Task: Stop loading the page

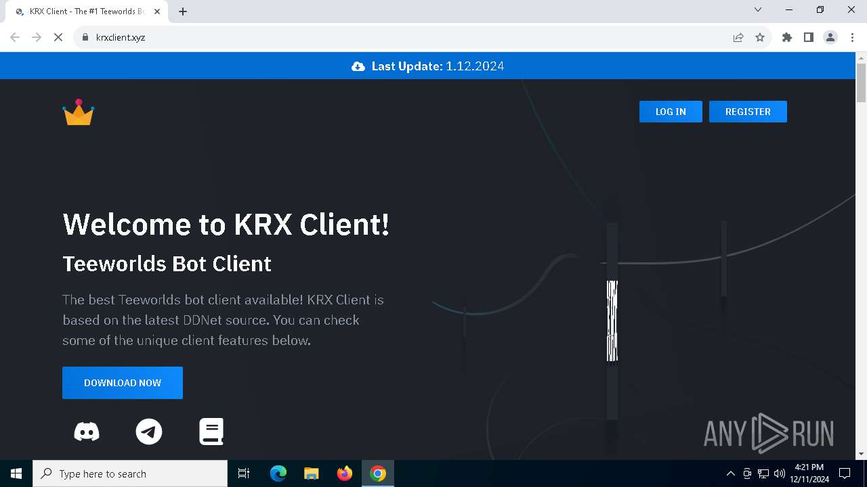Action: [x=58, y=37]
